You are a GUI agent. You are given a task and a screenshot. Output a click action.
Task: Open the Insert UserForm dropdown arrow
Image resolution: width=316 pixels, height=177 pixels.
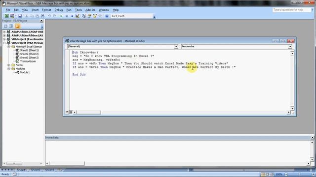[x=16, y=16]
